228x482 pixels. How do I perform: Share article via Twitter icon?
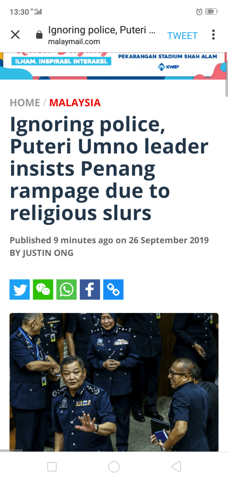point(20,289)
